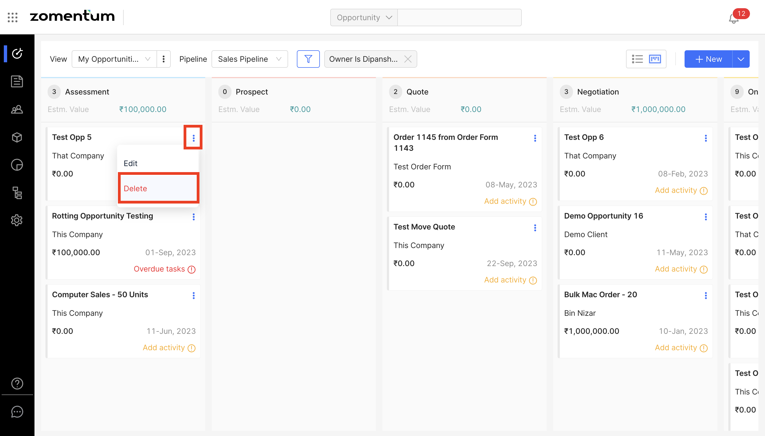Open Documents icon in left sidebar
The image size is (765, 436).
[17, 81]
